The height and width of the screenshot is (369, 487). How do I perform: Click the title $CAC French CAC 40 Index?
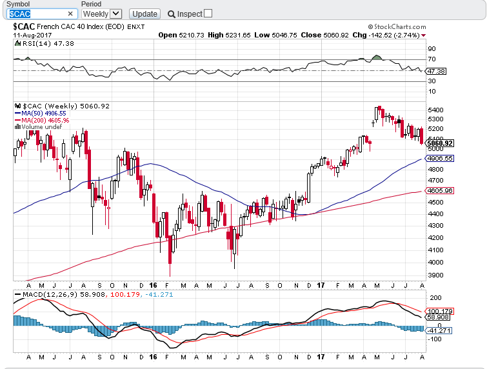coord(68,26)
